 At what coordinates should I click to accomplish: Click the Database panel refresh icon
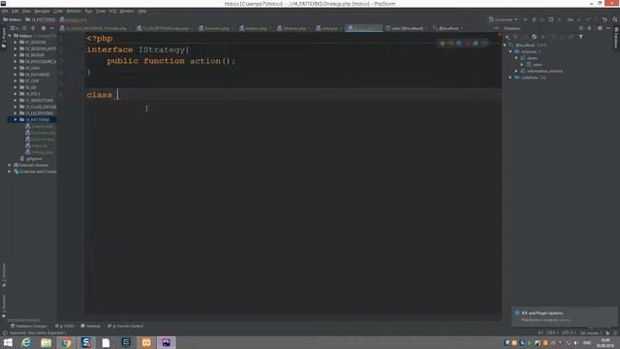click(534, 37)
